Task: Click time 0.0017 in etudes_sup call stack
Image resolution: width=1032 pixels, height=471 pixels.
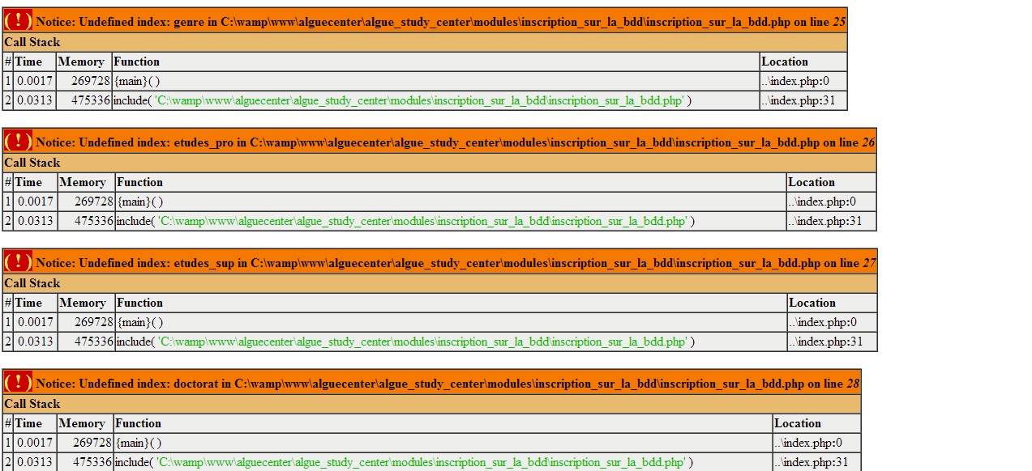Action: (x=35, y=322)
